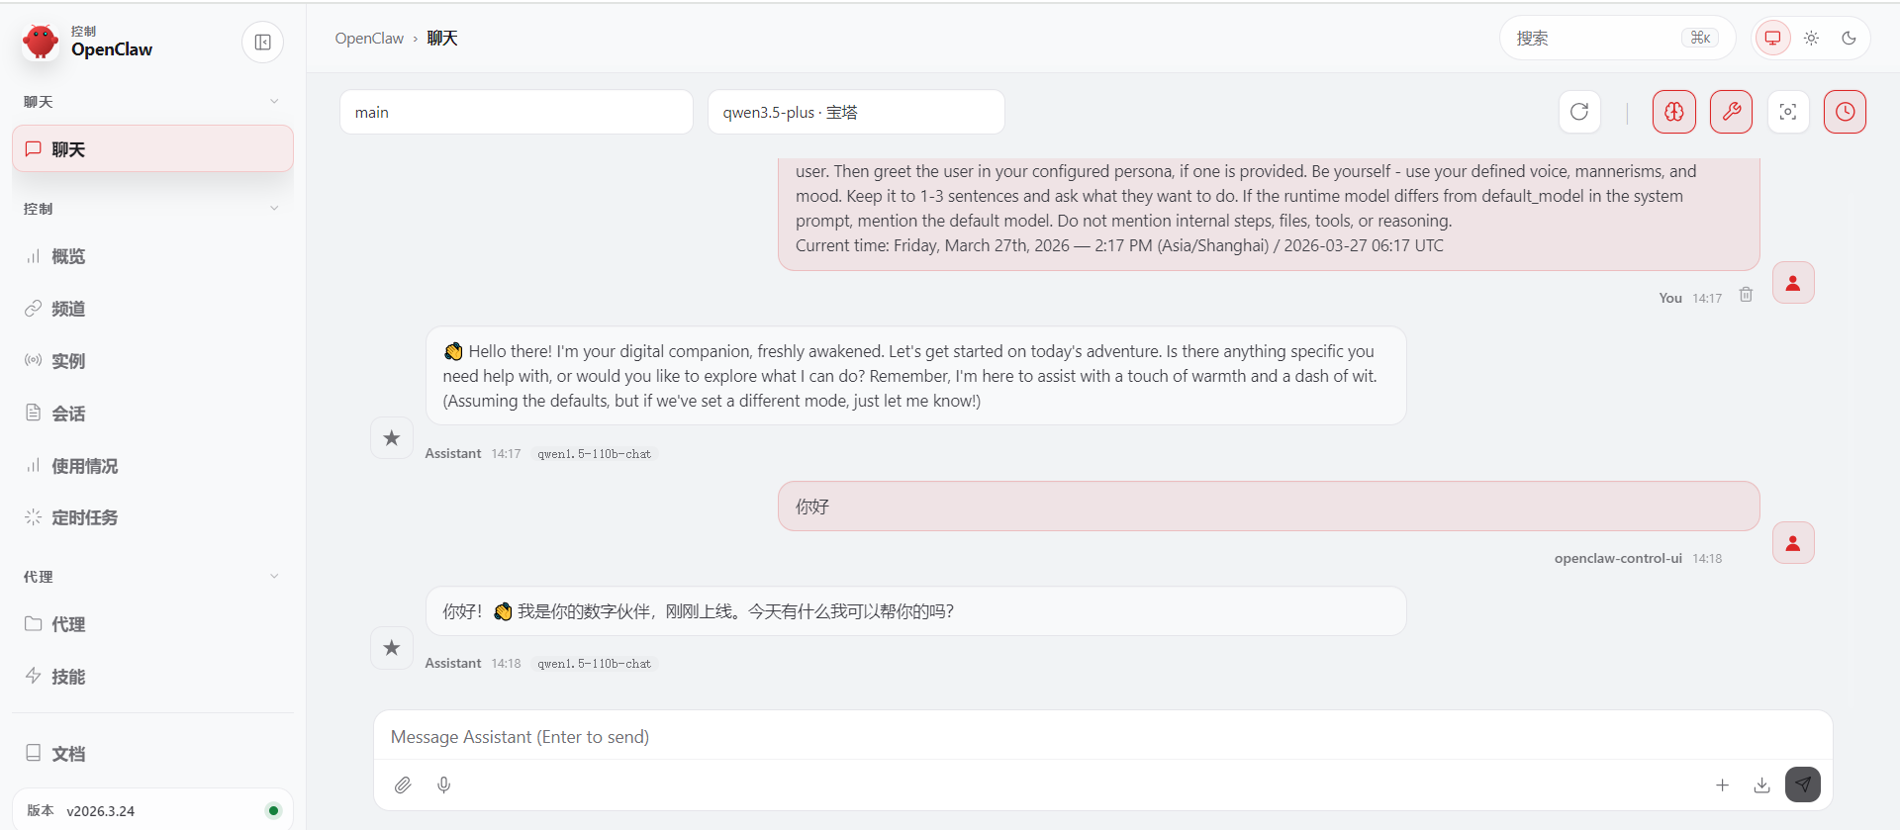1900x830 pixels.
Task: Open 使用情况 usage page
Action: click(152, 467)
